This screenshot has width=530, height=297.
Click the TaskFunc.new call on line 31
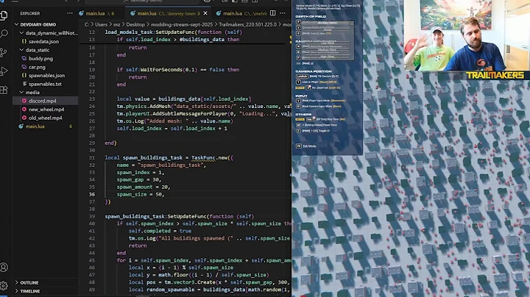[x=209, y=157]
